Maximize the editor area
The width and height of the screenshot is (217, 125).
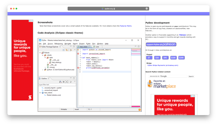tap(139, 47)
